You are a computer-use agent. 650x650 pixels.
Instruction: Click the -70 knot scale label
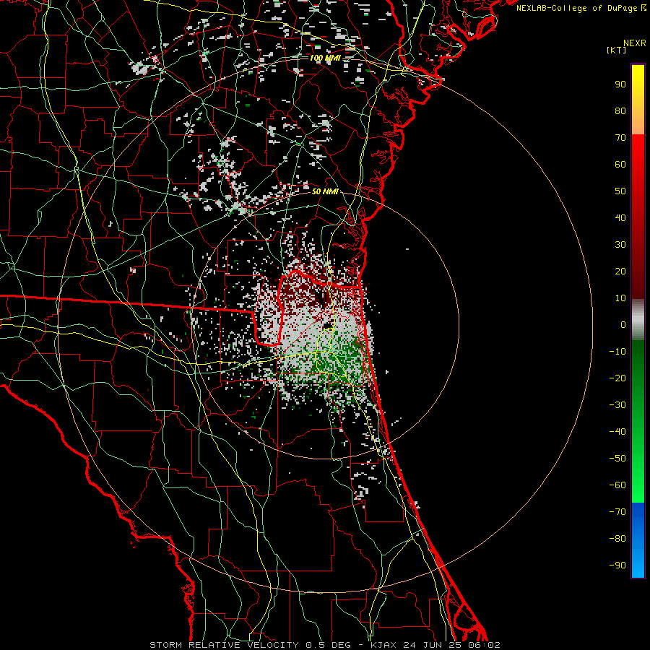(617, 512)
